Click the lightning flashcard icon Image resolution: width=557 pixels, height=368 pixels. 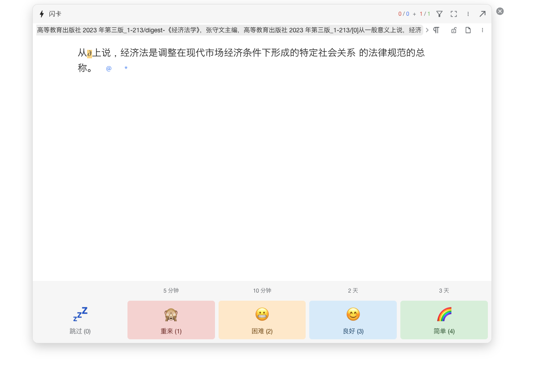pos(41,13)
